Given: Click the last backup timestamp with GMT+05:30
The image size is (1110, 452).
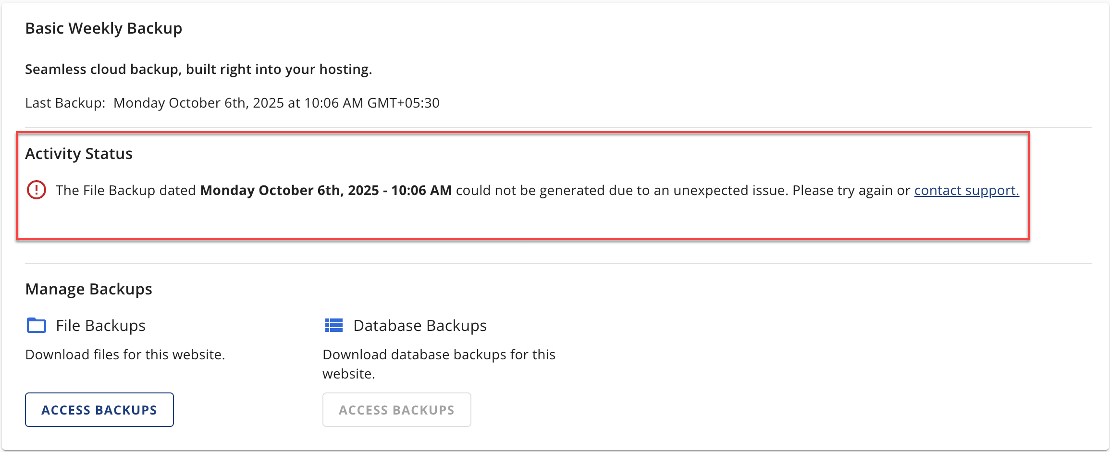Looking at the screenshot, I should point(276,103).
